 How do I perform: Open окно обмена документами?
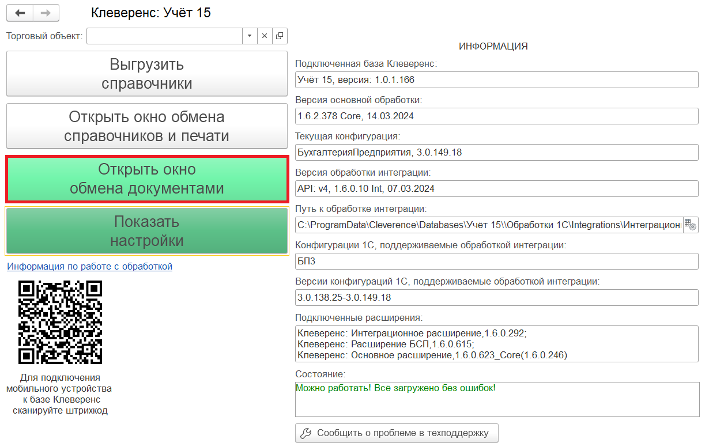click(147, 179)
